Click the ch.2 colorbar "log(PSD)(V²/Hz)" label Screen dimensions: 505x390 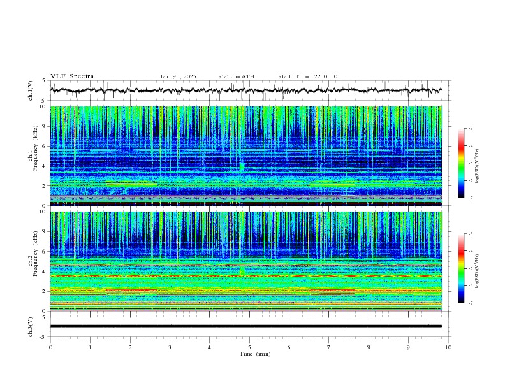(x=477, y=271)
